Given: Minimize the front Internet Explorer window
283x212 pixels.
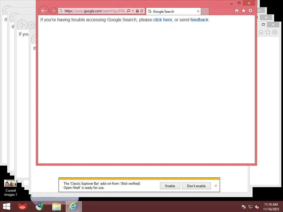Looking at the screenshot, I should 232,3.
